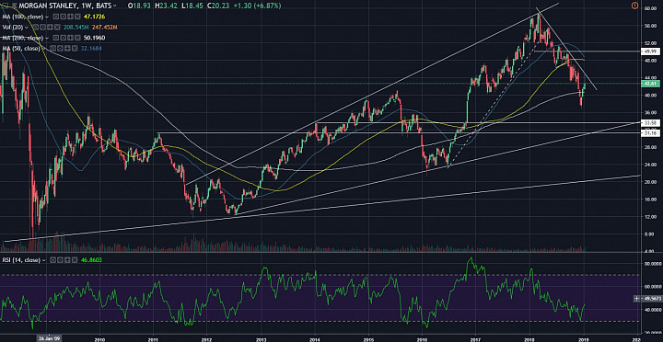
Task: Click the yellow 47.1726 MA value
Action: 94,17
